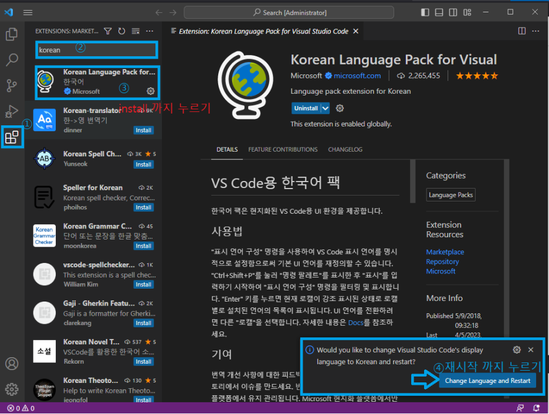The image size is (549, 414).
Task: Click the Microsoft publisher name
Action: pos(306,76)
